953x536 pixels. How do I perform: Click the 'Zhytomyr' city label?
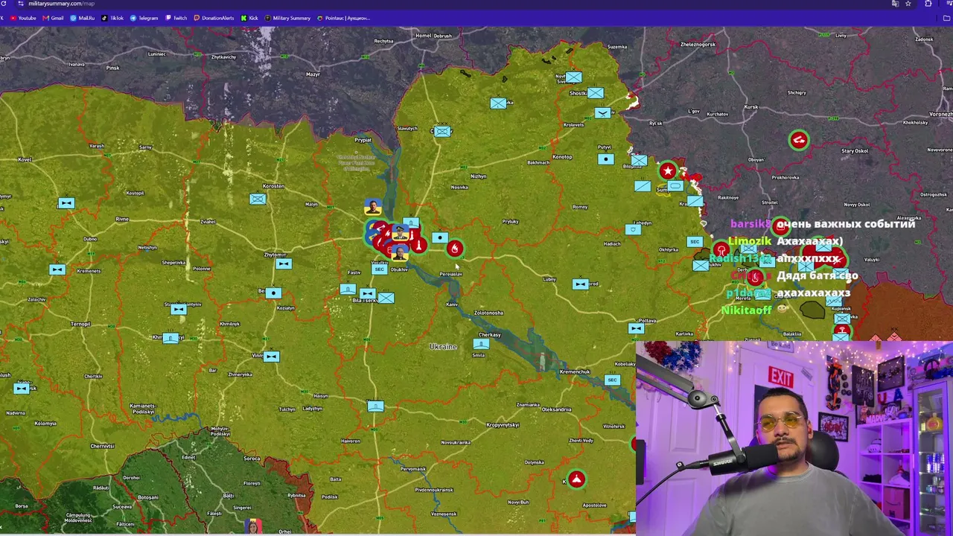(275, 255)
